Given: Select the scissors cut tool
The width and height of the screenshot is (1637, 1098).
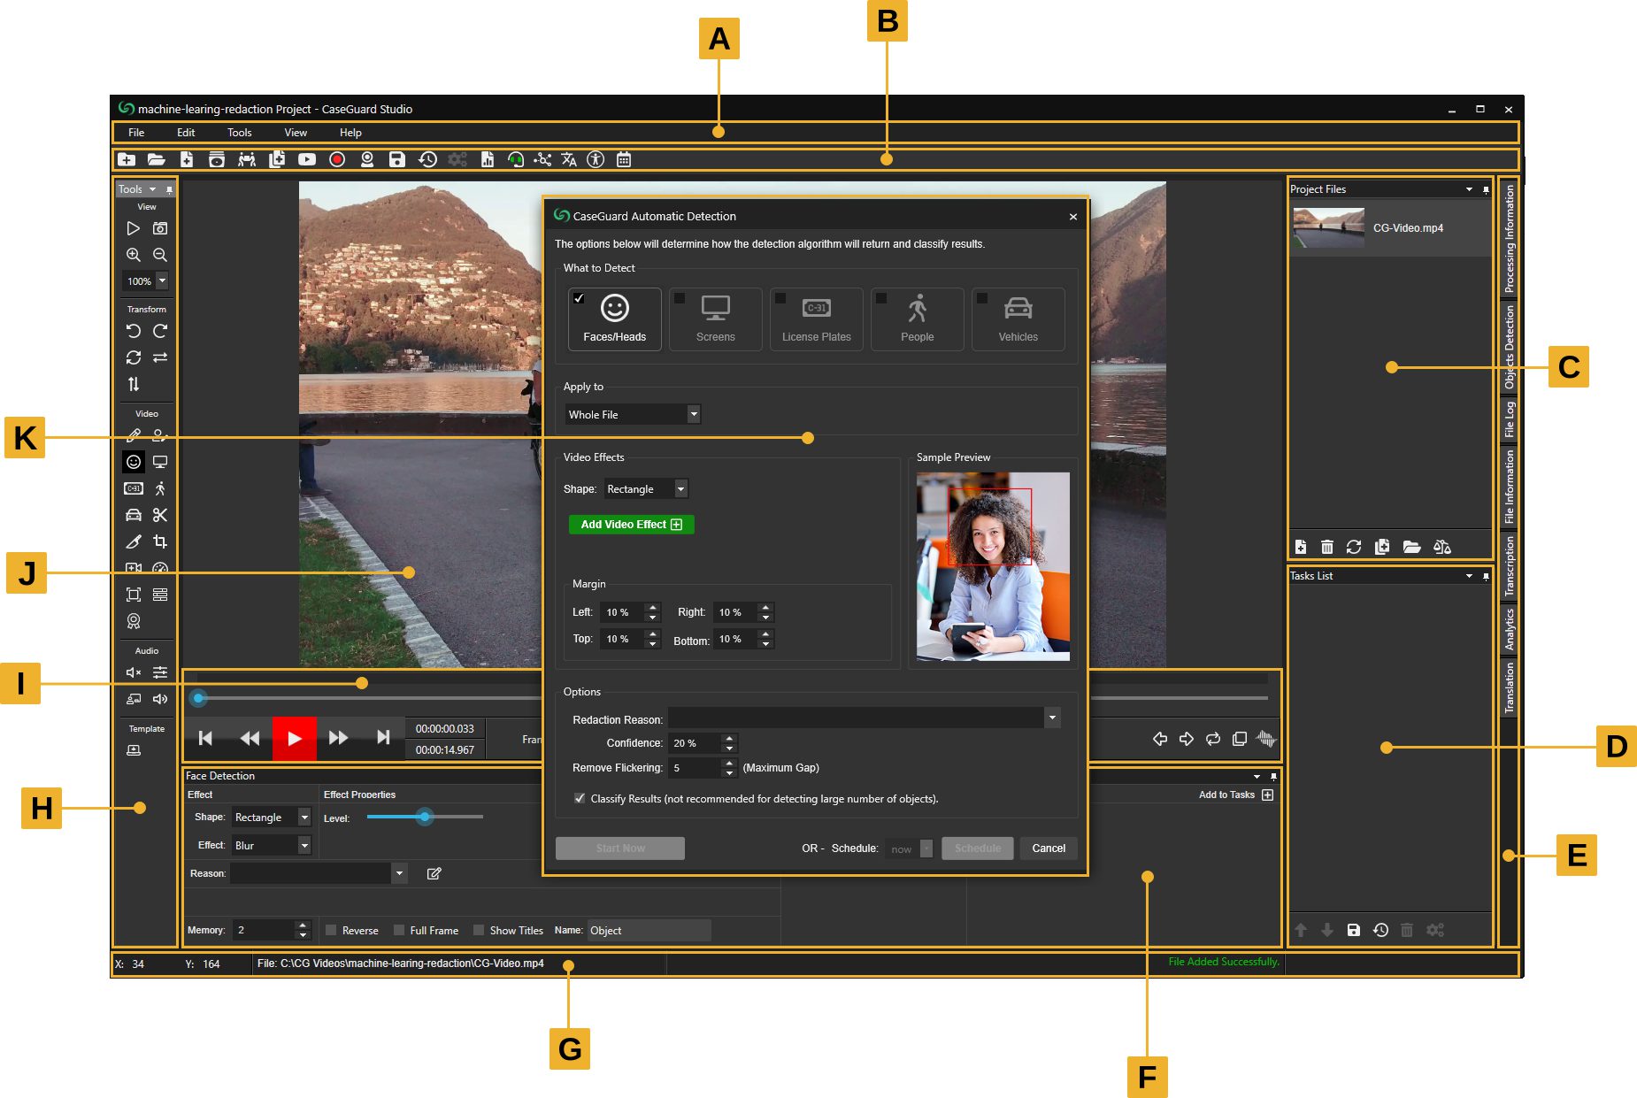Looking at the screenshot, I should click(x=160, y=515).
